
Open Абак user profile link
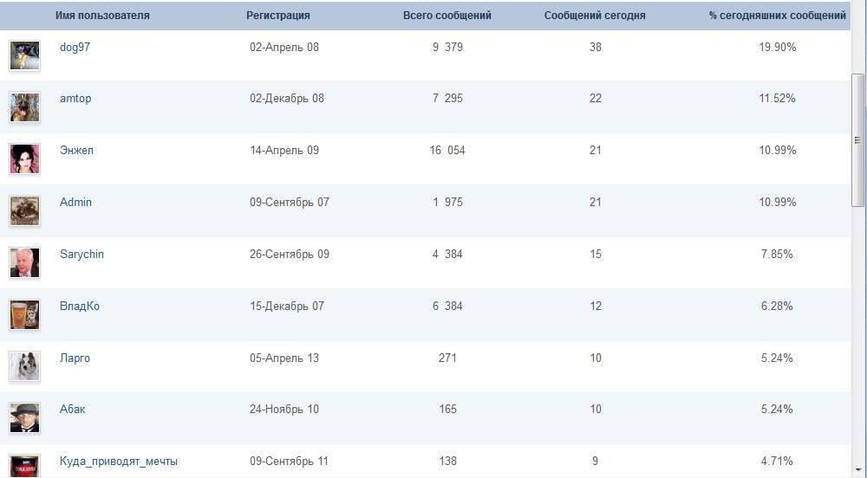(x=73, y=409)
